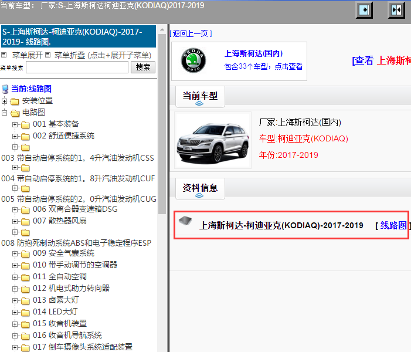411x352 pixels.
Task: Click the double-arrow collapse panels icon in header
Action: [x=396, y=11]
